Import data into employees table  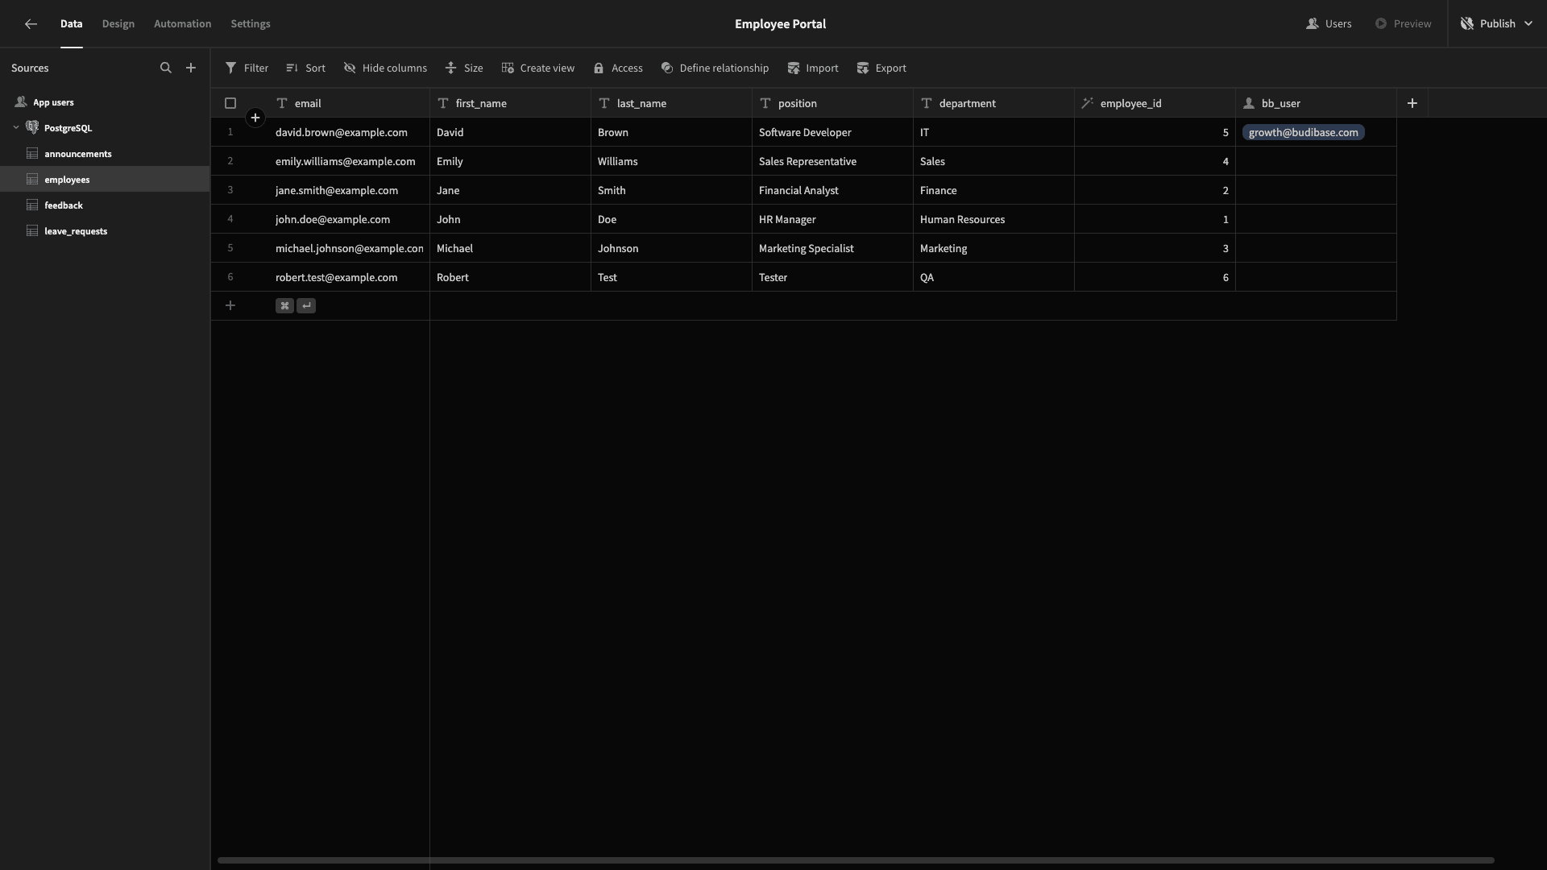(812, 68)
